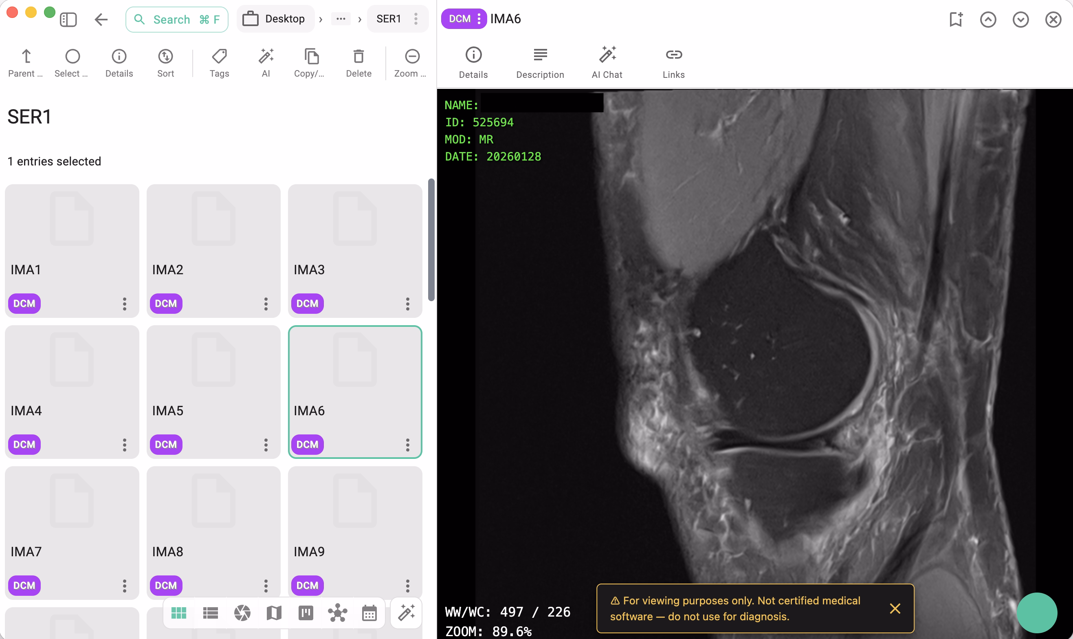Select the IMA1 file card
Image resolution: width=1073 pixels, height=639 pixels.
72,251
